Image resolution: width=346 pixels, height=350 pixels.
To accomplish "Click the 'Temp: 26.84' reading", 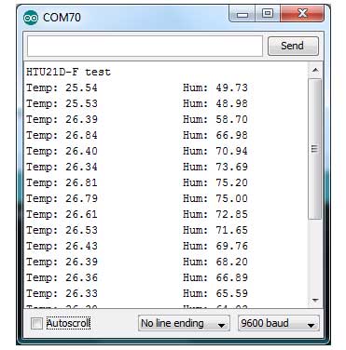I will (62, 135).
